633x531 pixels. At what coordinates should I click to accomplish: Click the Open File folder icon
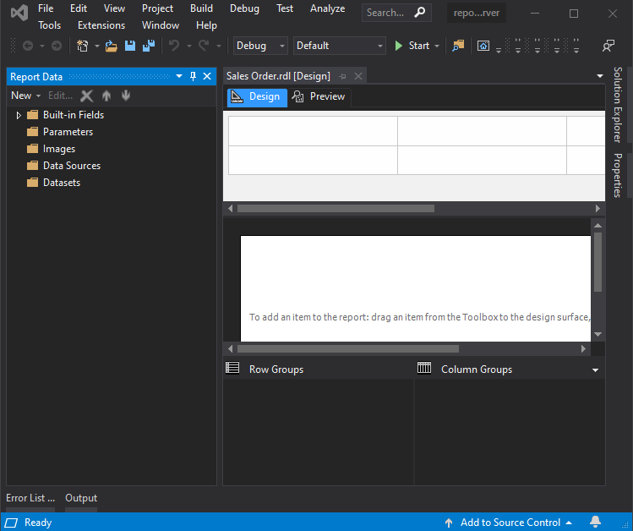click(111, 46)
